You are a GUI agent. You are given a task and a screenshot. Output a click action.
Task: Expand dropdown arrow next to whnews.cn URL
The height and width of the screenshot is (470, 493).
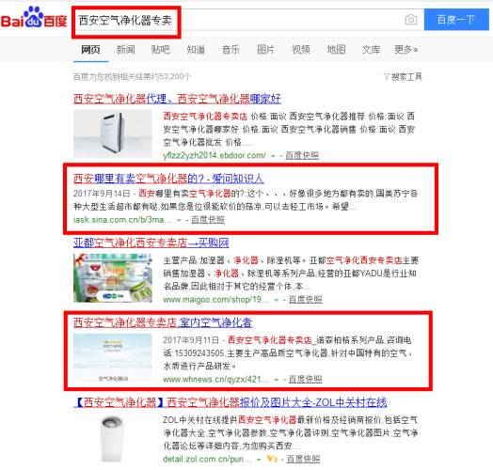(277, 380)
